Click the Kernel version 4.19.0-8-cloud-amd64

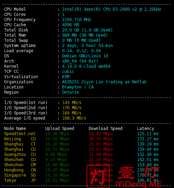86,66
